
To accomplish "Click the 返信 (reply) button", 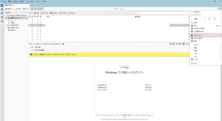I will 172,44.
